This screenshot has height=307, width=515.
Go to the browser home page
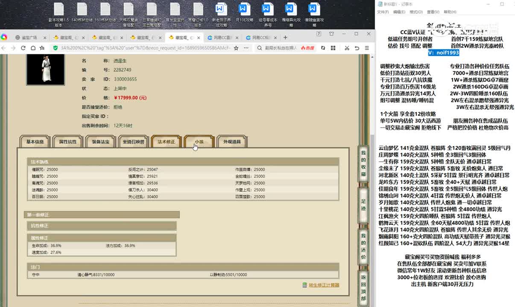point(33,48)
